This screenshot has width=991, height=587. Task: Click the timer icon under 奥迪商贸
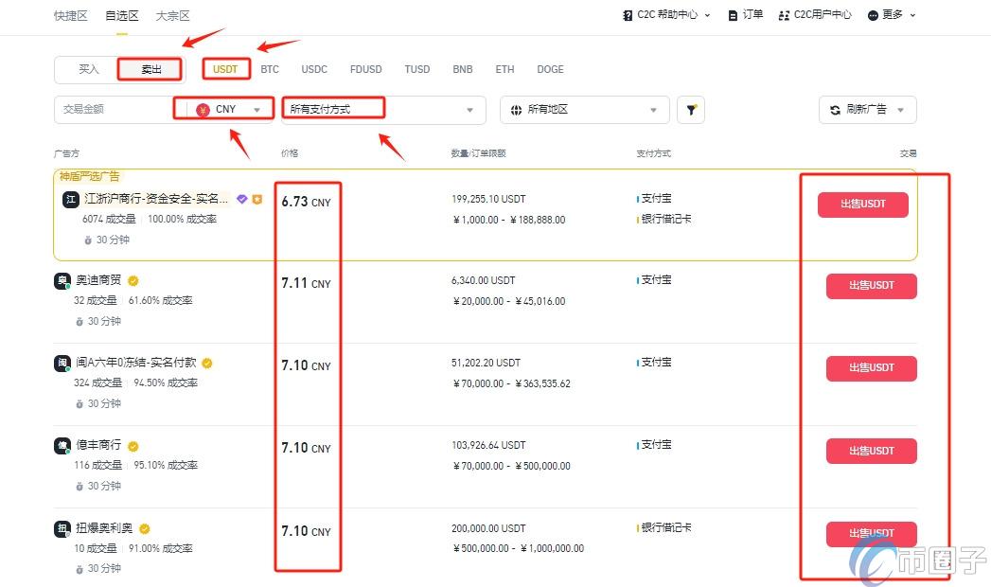80,322
